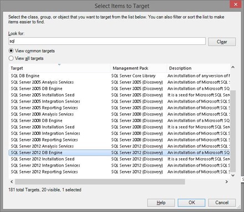Select SQL Server 2005 Integration Services
The image size is (244, 212).
click(119, 102)
